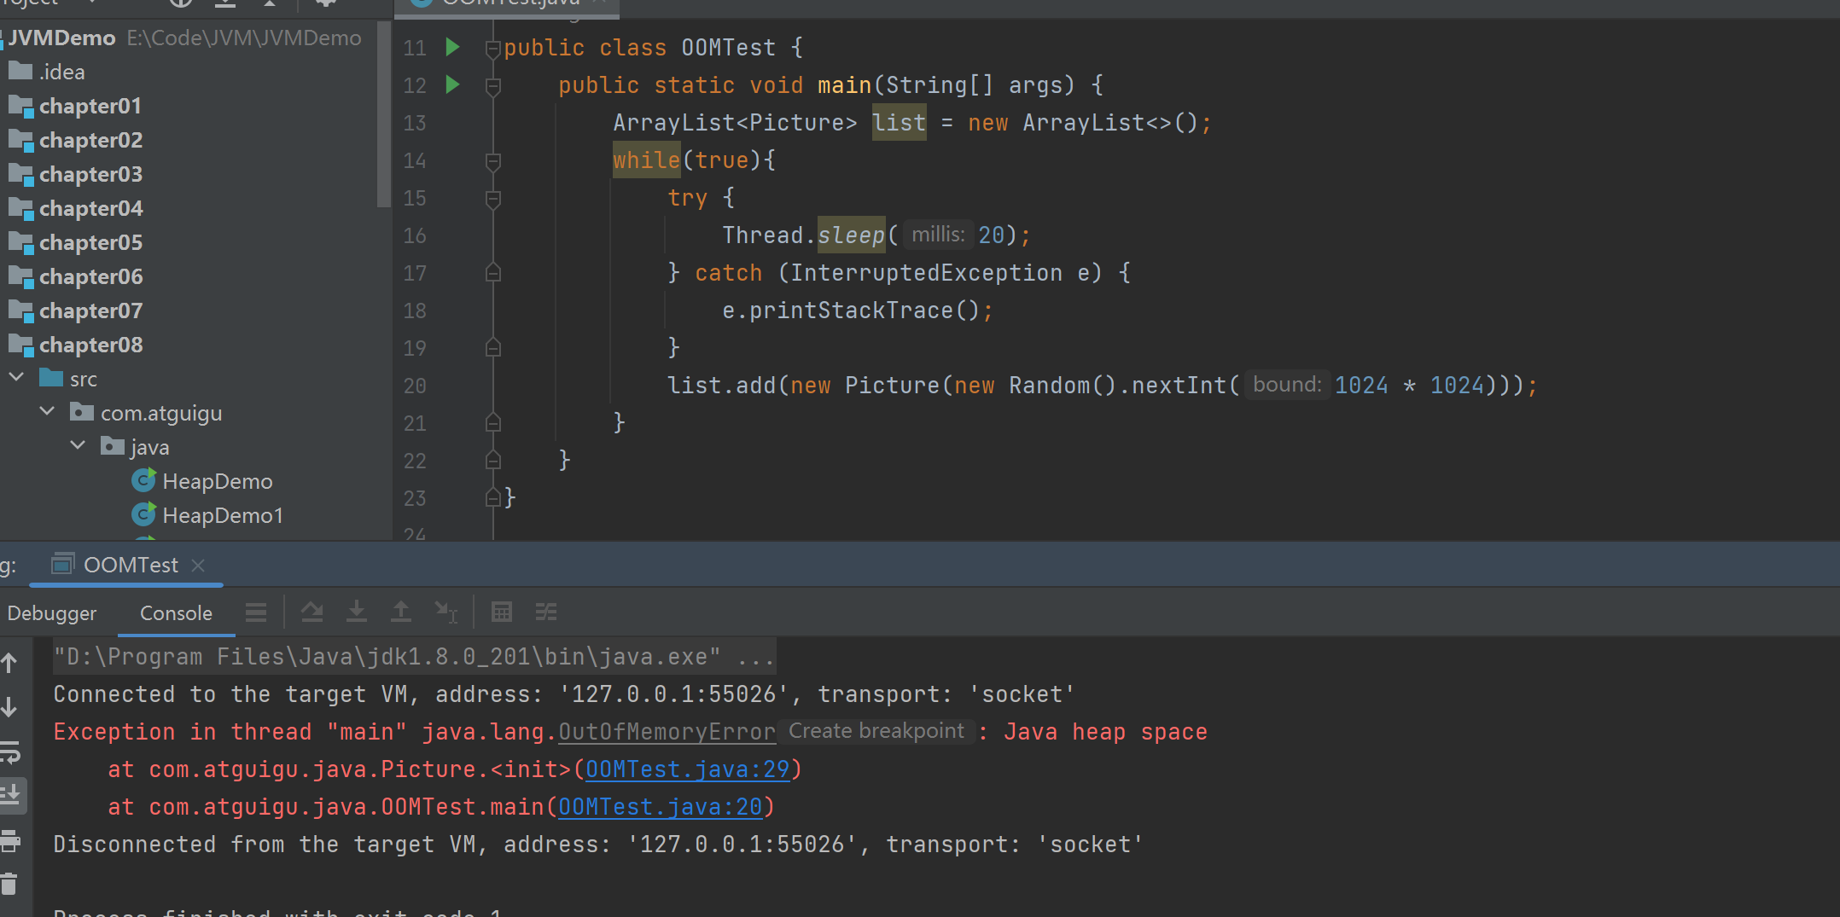
Task: Click the chapter03 module folder icon
Action: pyautogui.click(x=20, y=174)
